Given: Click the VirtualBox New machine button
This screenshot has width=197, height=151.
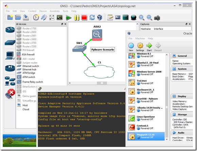Looking at the screenshot, I should pos(131,47).
